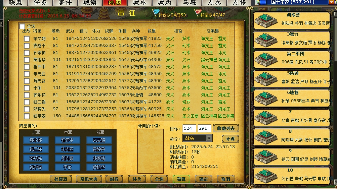The height and width of the screenshot is (189, 337).
Task: Tick the checkbox for general 朱光亚
Action: pyautogui.click(x=27, y=74)
